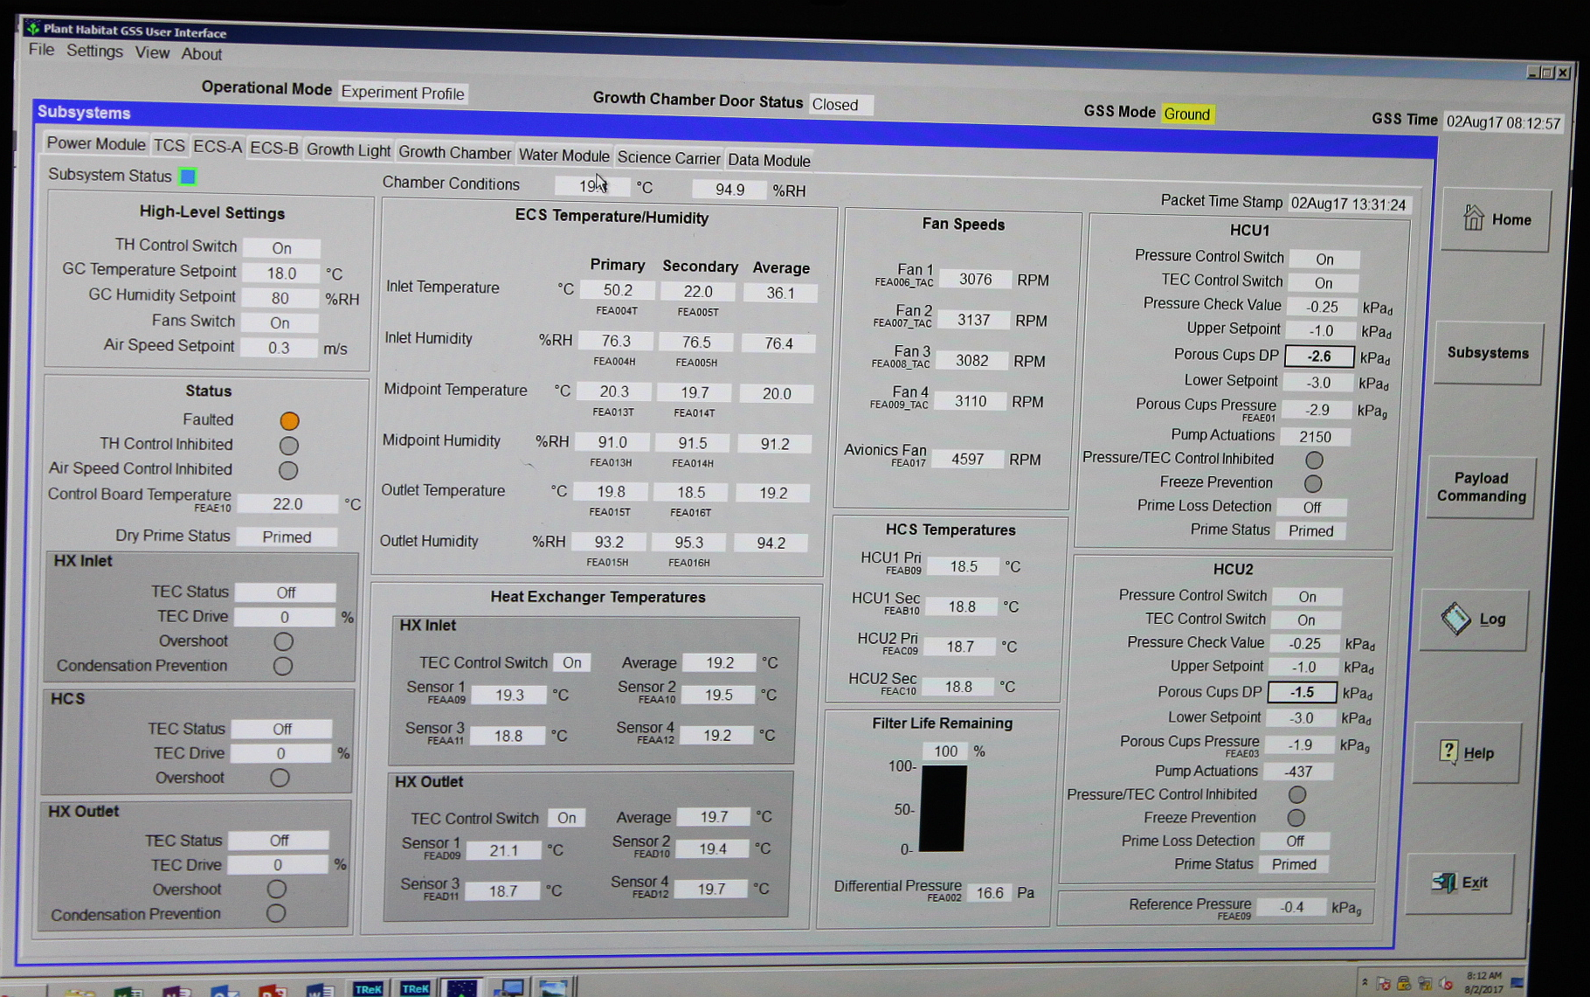Switch to the Power Module tab
Image resolution: width=1590 pixels, height=997 pixels.
pyautogui.click(x=96, y=144)
